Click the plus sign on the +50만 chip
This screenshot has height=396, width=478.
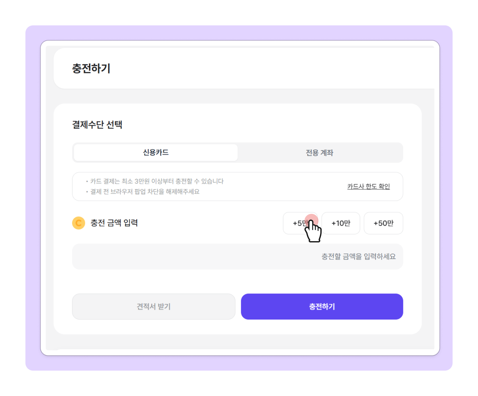[x=376, y=223]
